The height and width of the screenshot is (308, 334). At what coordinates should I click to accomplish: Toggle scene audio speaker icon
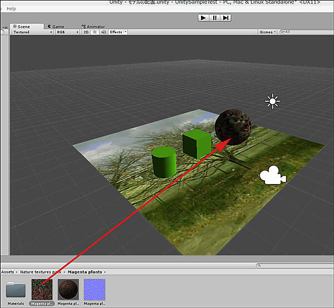102,32
